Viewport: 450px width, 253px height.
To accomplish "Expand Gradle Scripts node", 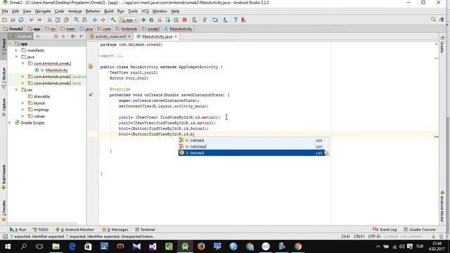I will click(x=11, y=123).
